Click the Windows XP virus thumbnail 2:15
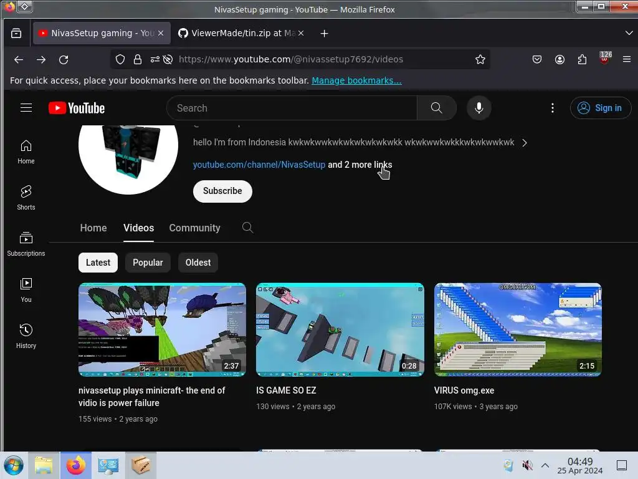Image resolution: width=638 pixels, height=479 pixels. [518, 329]
